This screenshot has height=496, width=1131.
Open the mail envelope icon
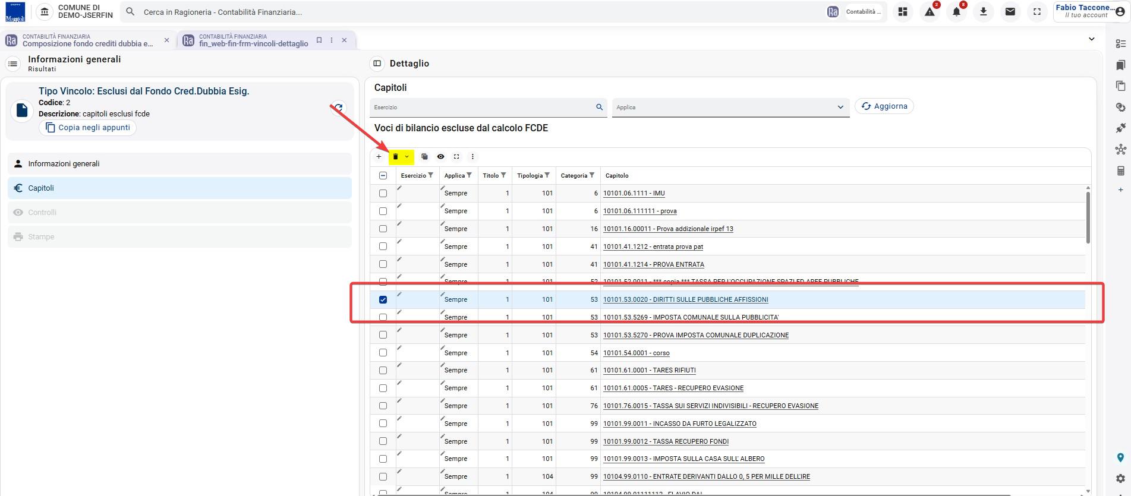[x=1010, y=12]
